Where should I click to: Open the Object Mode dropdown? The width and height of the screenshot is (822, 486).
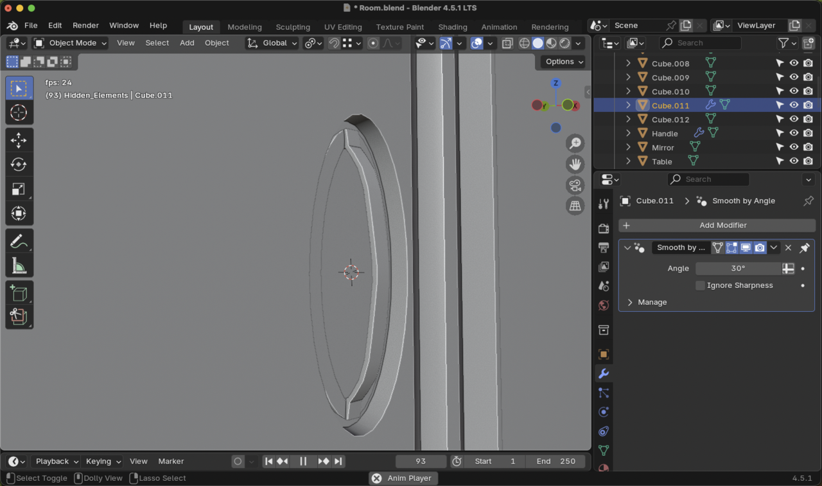click(71, 43)
